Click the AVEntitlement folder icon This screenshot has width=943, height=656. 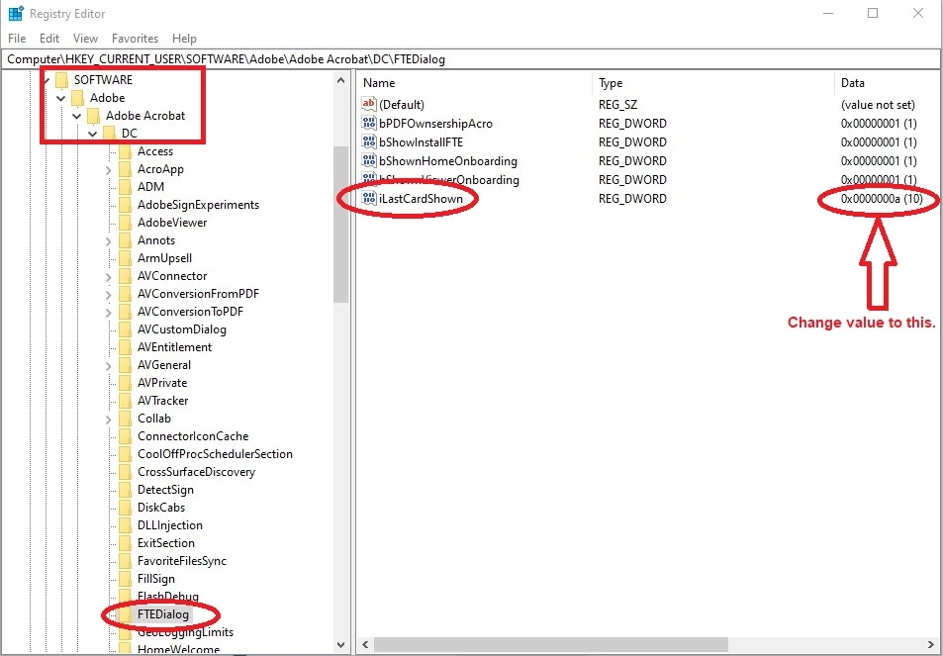coord(125,347)
